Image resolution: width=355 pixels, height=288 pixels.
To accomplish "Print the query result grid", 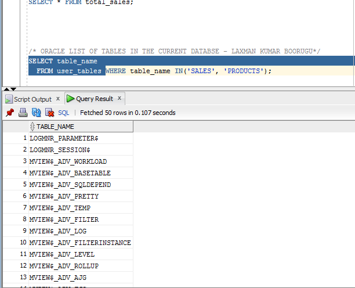I will tap(23, 113).
